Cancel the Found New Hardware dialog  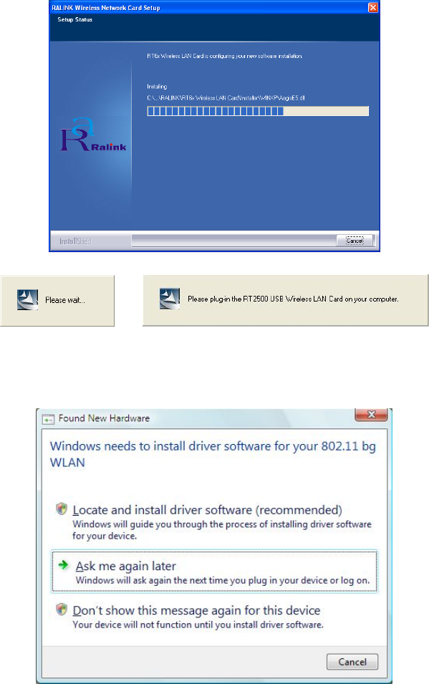(352, 662)
